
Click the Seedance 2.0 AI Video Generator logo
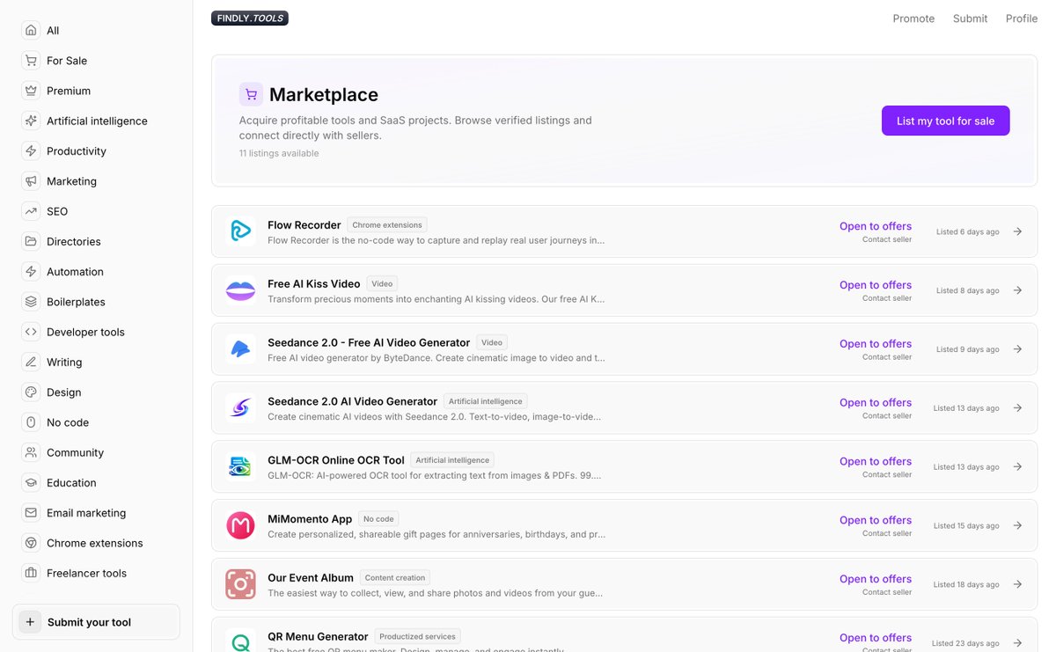(240, 407)
